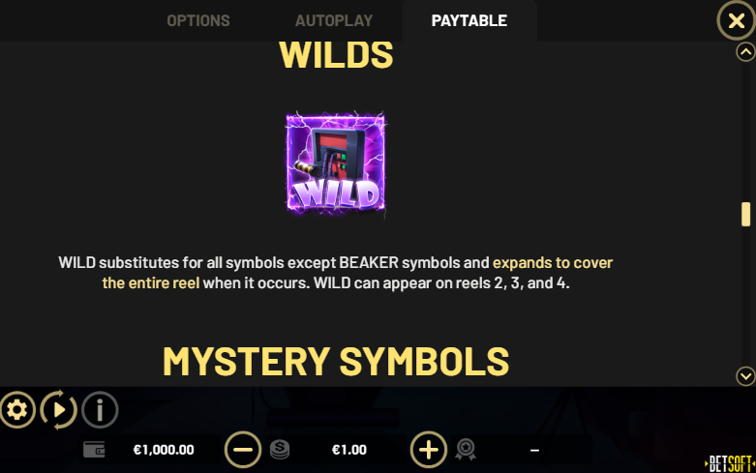Image resolution: width=756 pixels, height=473 pixels.
Task: Increase bet with the plus button
Action: [x=429, y=450]
